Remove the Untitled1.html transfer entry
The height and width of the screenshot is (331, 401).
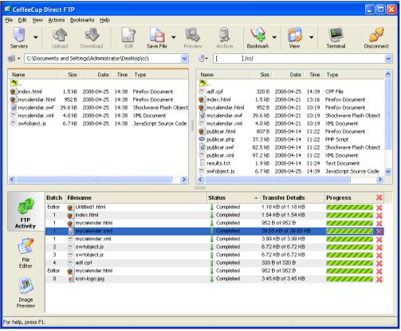pyautogui.click(x=379, y=208)
